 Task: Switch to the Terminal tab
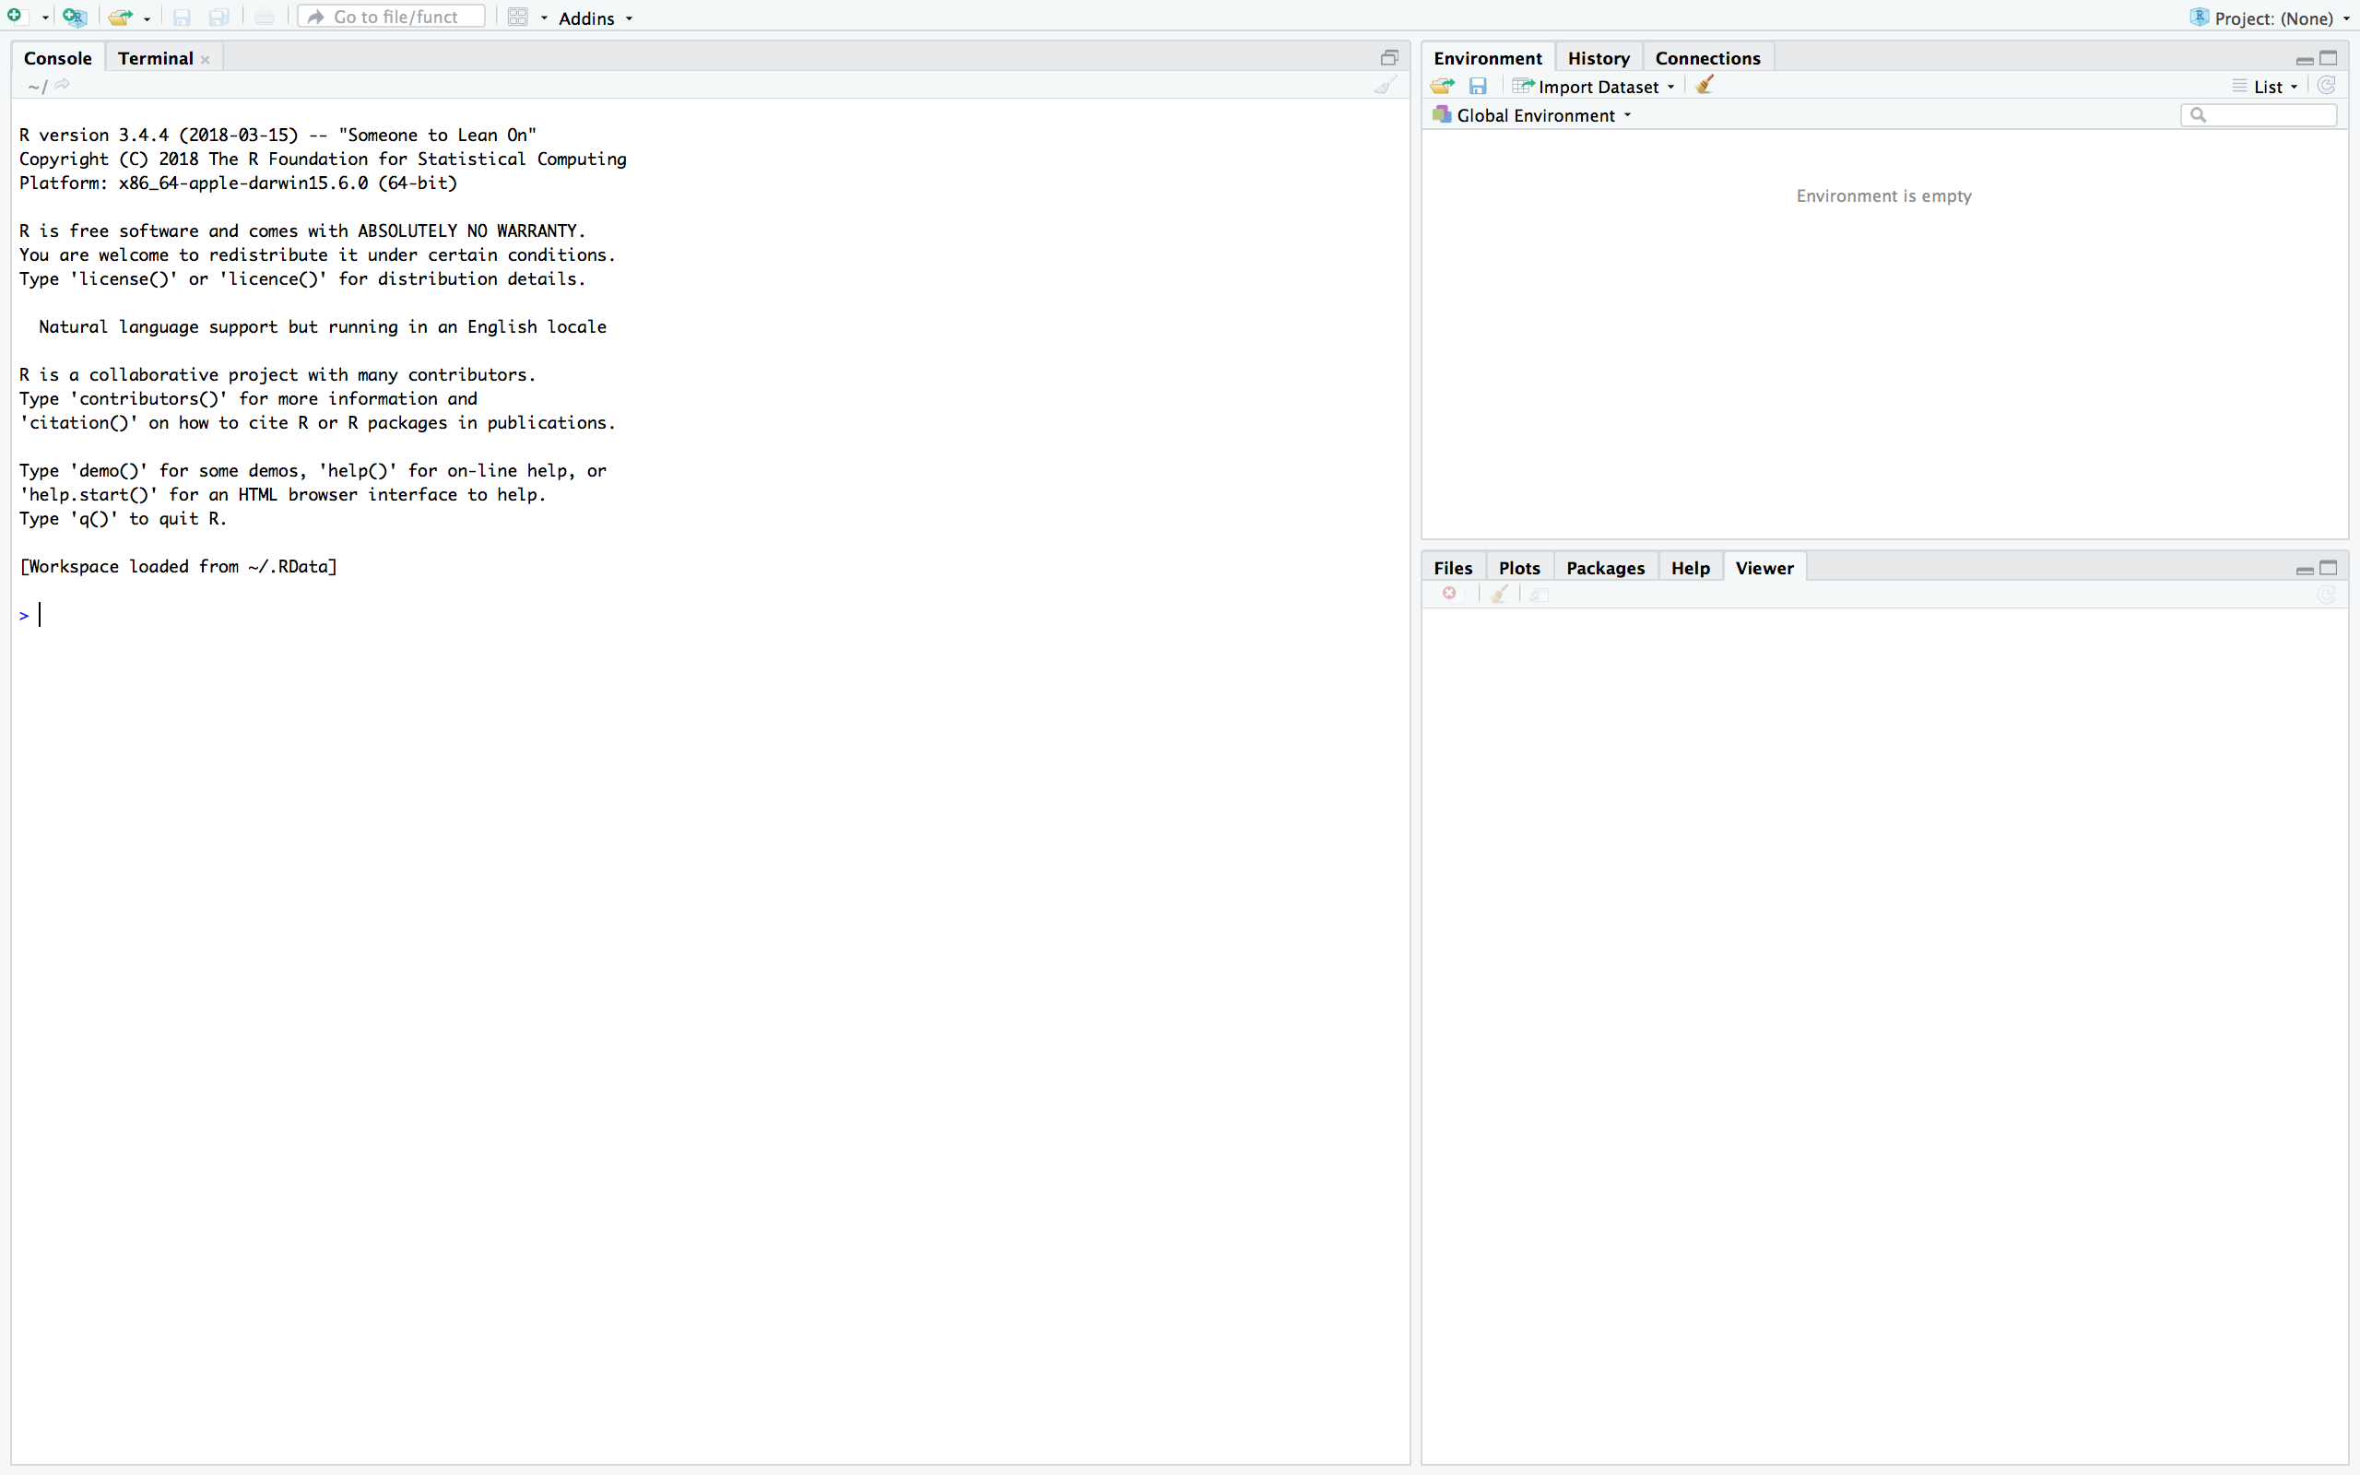[155, 58]
